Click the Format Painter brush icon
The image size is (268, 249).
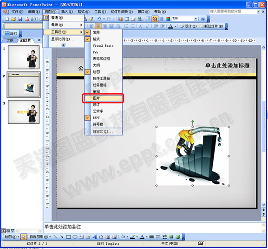92,19
